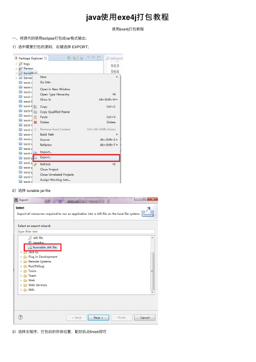
Task: Click the Import icon in context menu
Action: (x=36, y=152)
